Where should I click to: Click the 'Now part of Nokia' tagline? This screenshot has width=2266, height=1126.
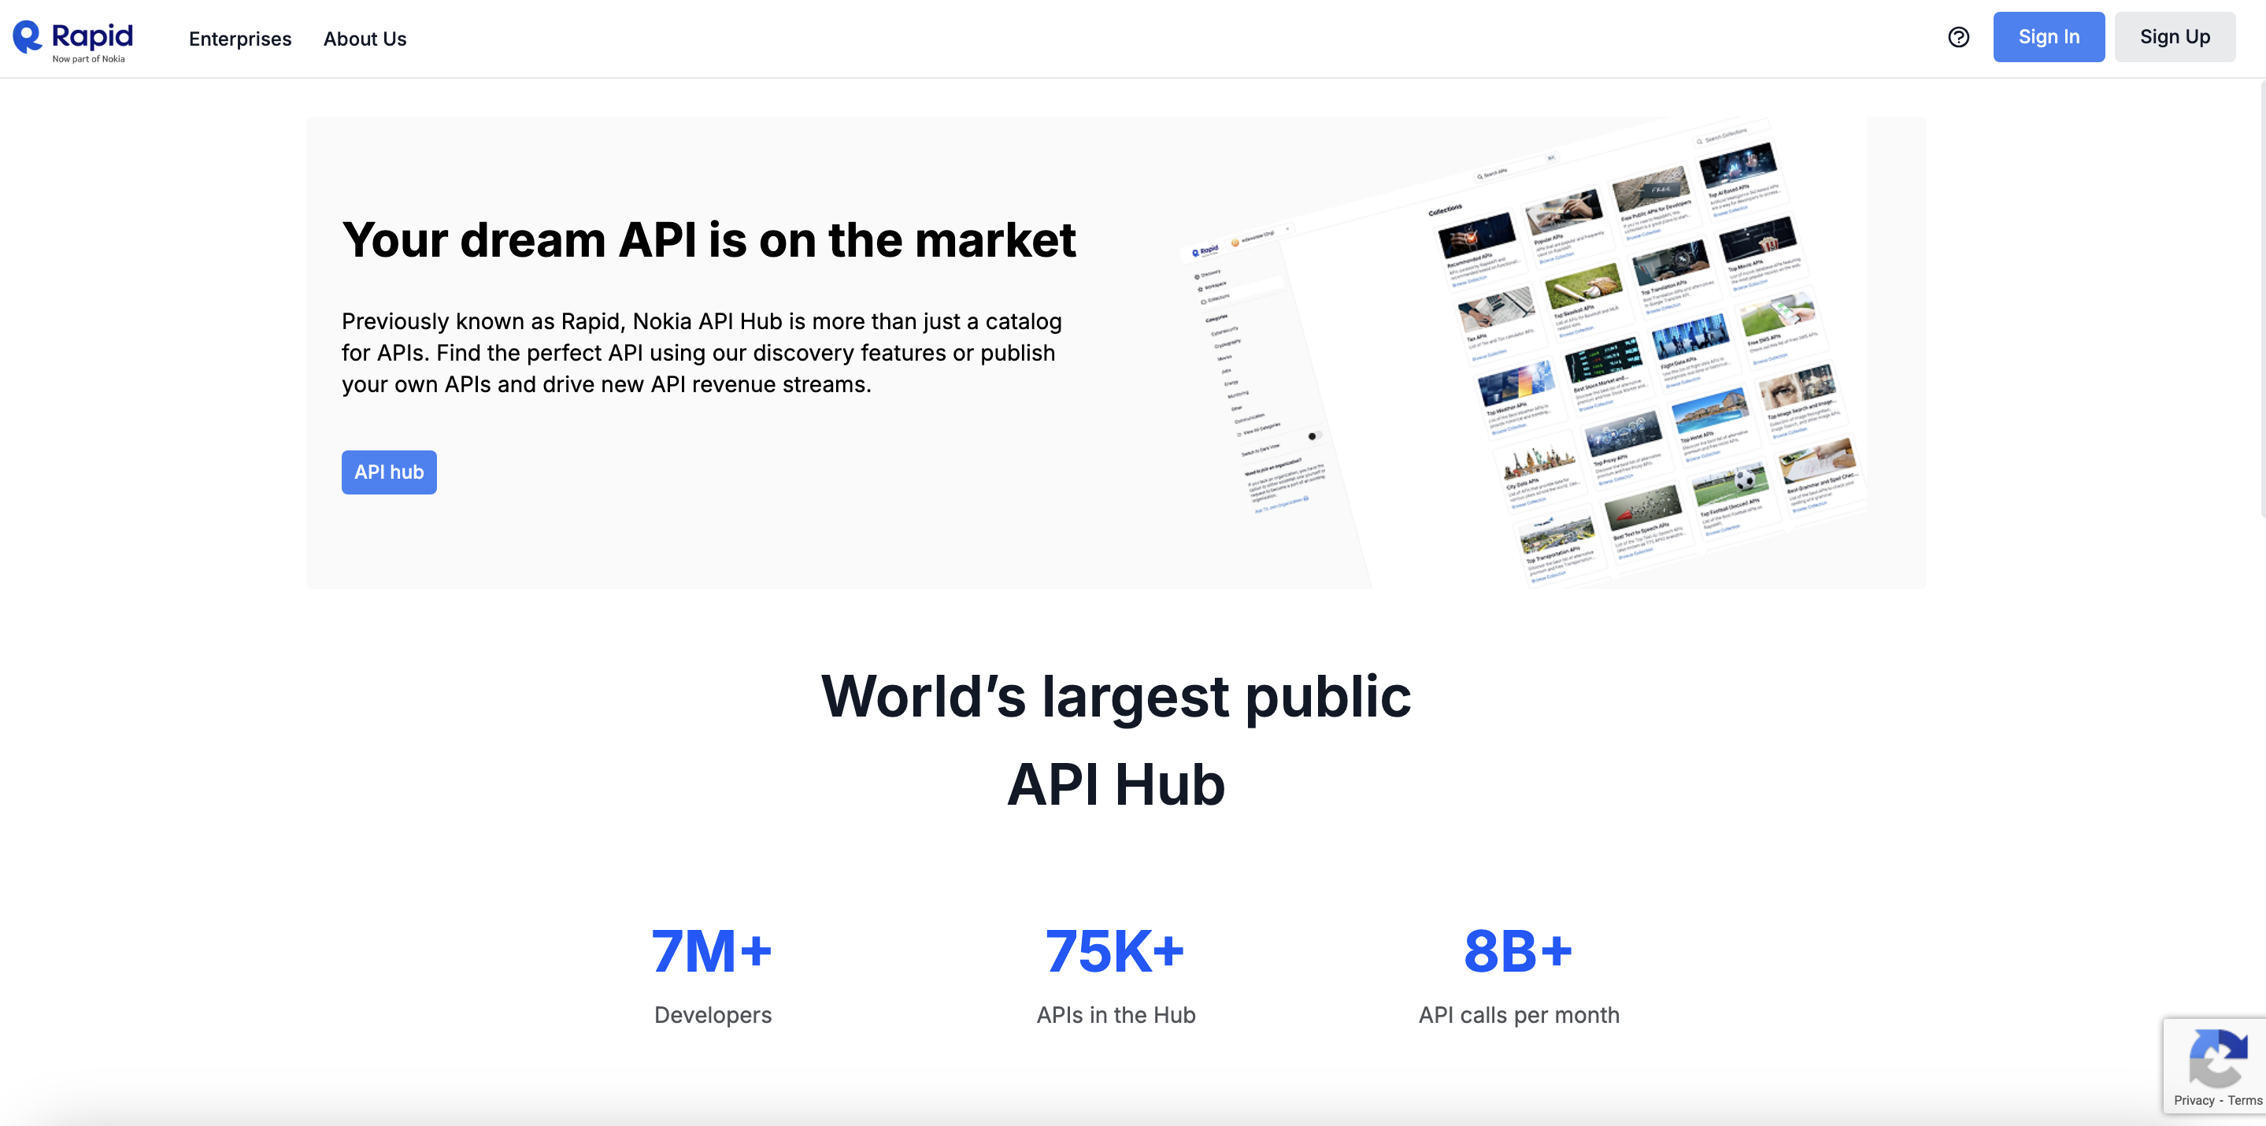[x=88, y=59]
